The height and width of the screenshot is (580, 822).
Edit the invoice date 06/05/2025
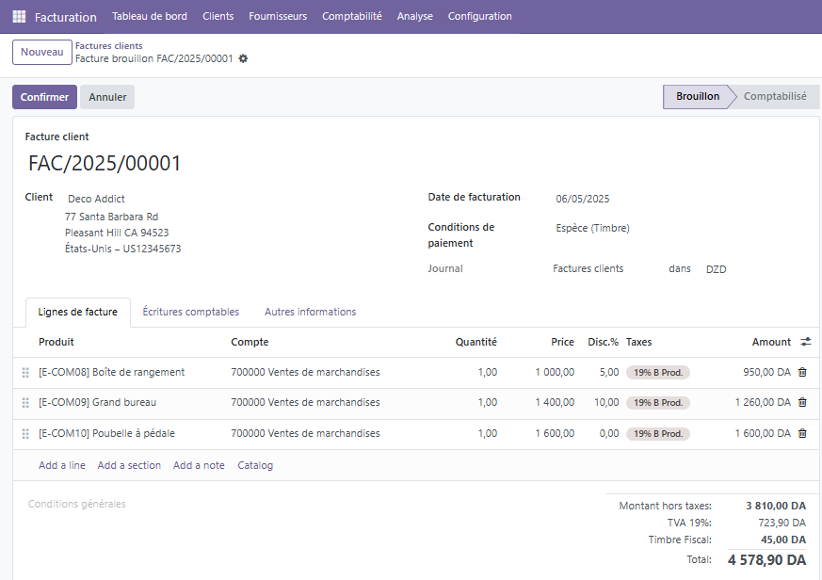click(583, 199)
